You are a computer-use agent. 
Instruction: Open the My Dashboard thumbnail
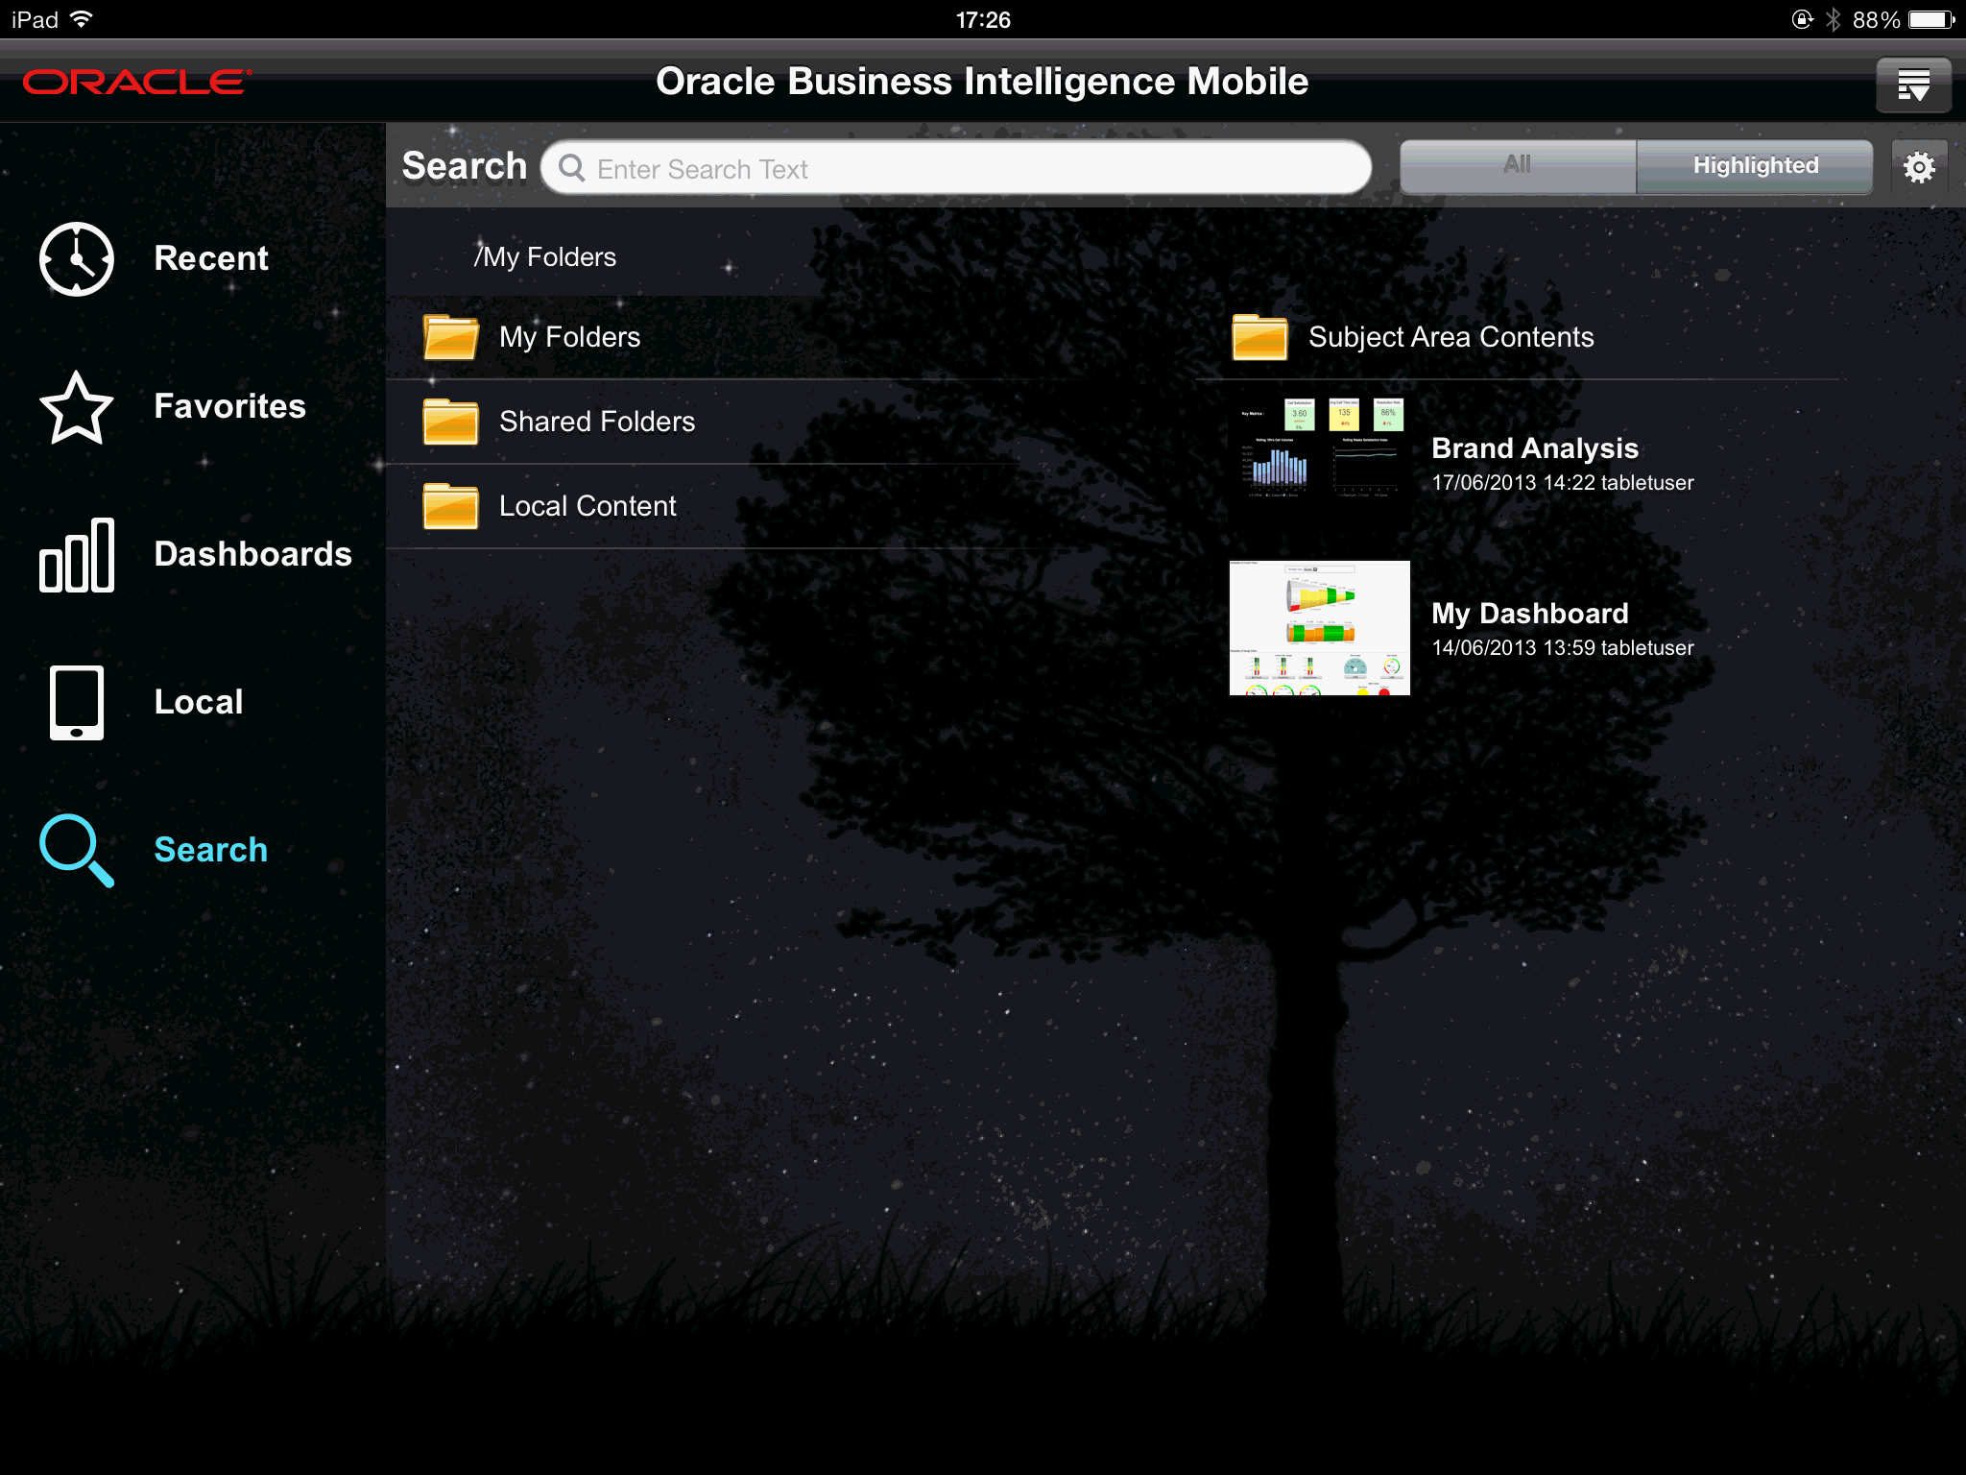pyautogui.click(x=1320, y=628)
